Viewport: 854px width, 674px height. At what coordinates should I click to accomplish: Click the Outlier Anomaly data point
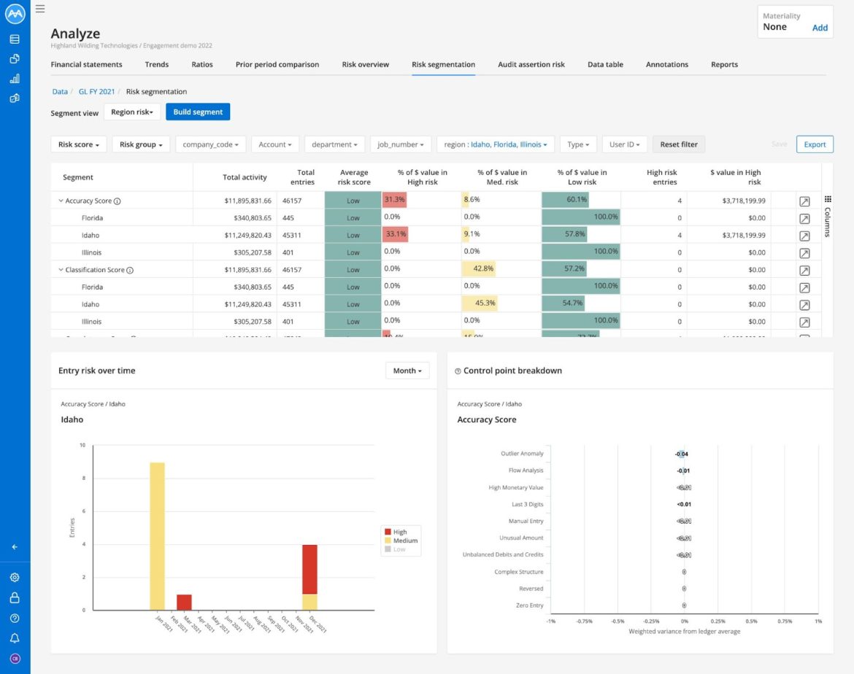tap(682, 454)
